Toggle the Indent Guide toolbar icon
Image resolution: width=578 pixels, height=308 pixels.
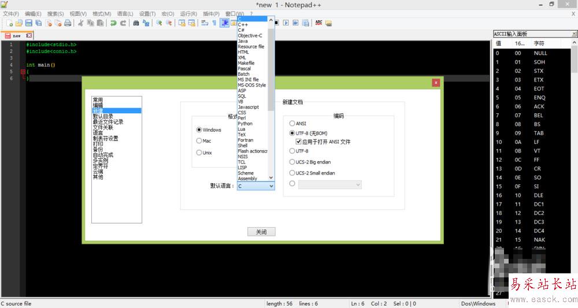pyautogui.click(x=224, y=23)
